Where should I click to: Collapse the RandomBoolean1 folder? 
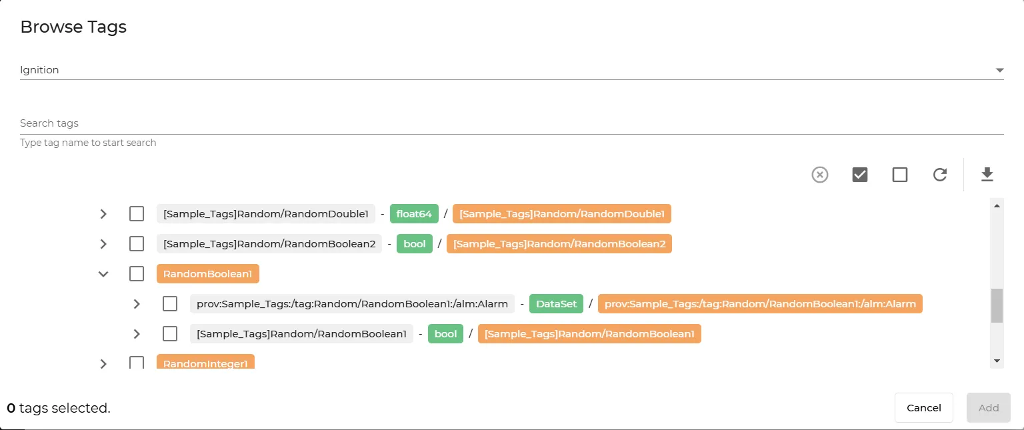tap(103, 274)
